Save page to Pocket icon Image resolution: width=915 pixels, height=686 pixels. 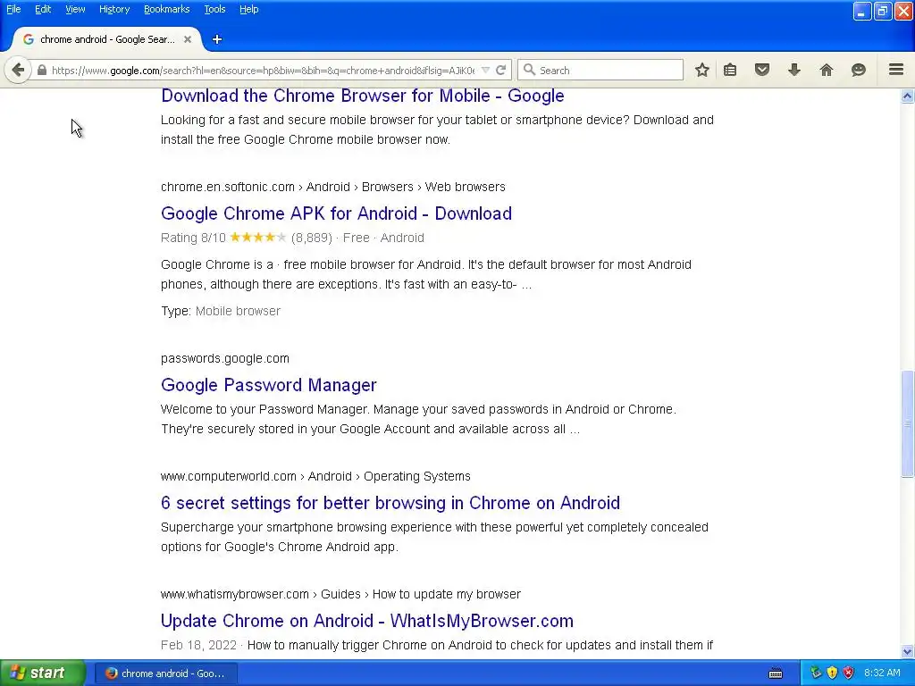pyautogui.click(x=762, y=70)
